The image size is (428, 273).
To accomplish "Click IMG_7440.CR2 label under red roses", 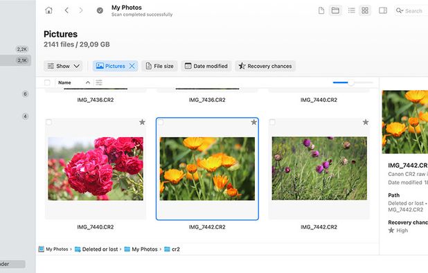I will [96, 227].
